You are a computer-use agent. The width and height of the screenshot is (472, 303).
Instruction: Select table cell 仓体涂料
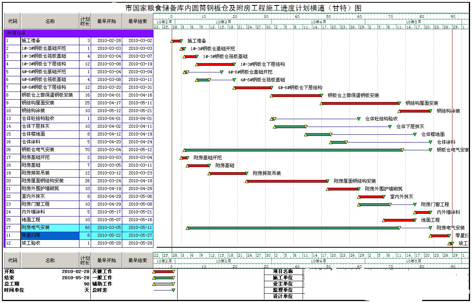click(x=50, y=142)
